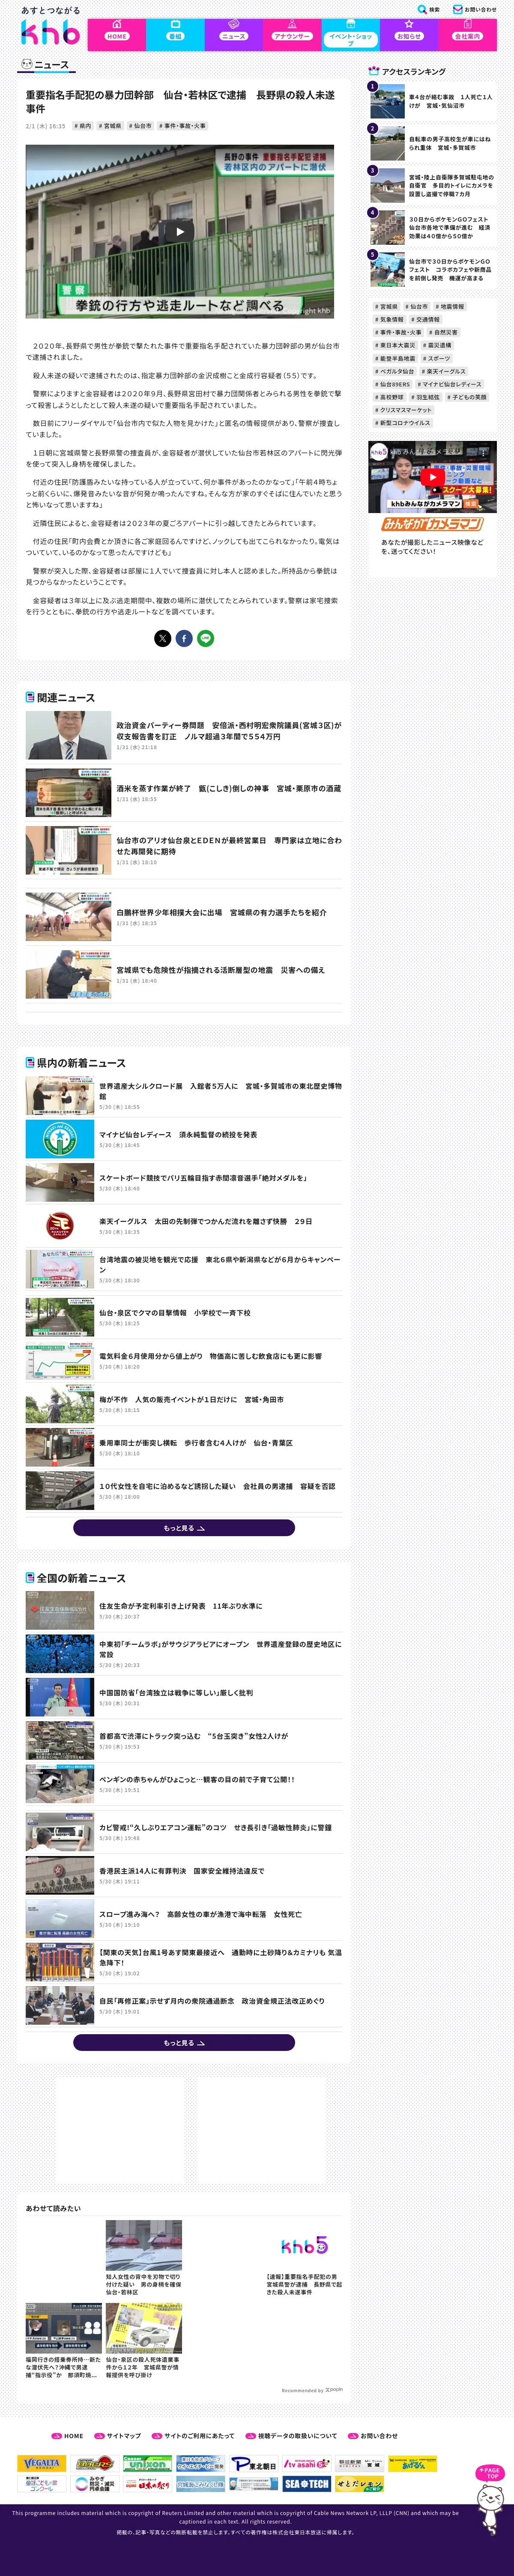Image resolution: width=514 pixels, height=2576 pixels.
Task: Play the みんながカメラマン YouTube video
Action: coord(432,477)
